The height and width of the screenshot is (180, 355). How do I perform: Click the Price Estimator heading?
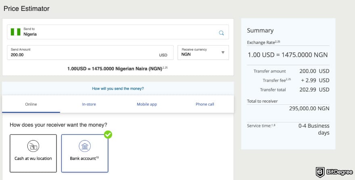coord(27,8)
